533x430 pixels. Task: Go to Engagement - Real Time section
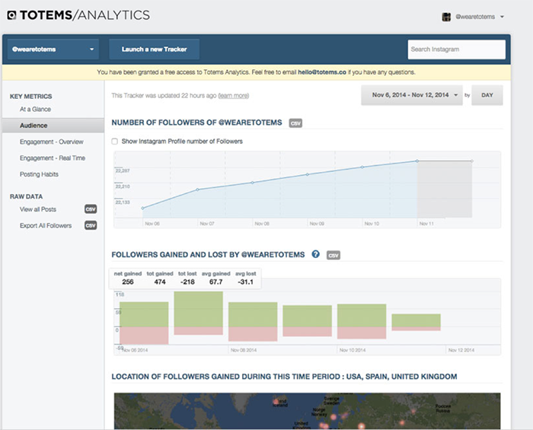pos(53,158)
